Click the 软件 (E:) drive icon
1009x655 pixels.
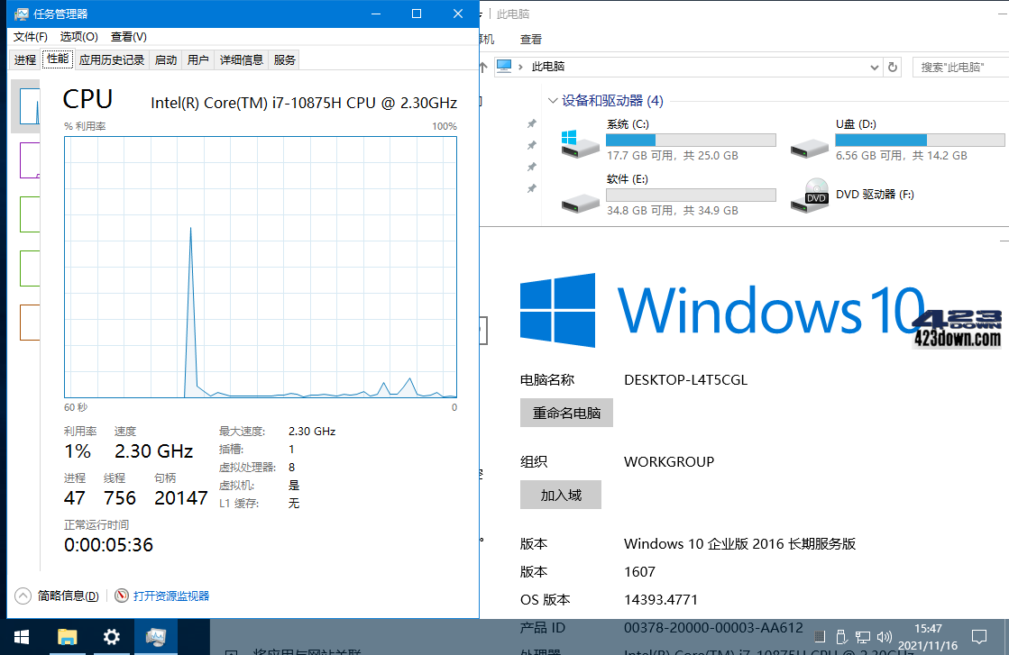coord(579,203)
